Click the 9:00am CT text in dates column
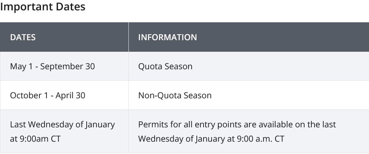369x154 pixels. 40,139
